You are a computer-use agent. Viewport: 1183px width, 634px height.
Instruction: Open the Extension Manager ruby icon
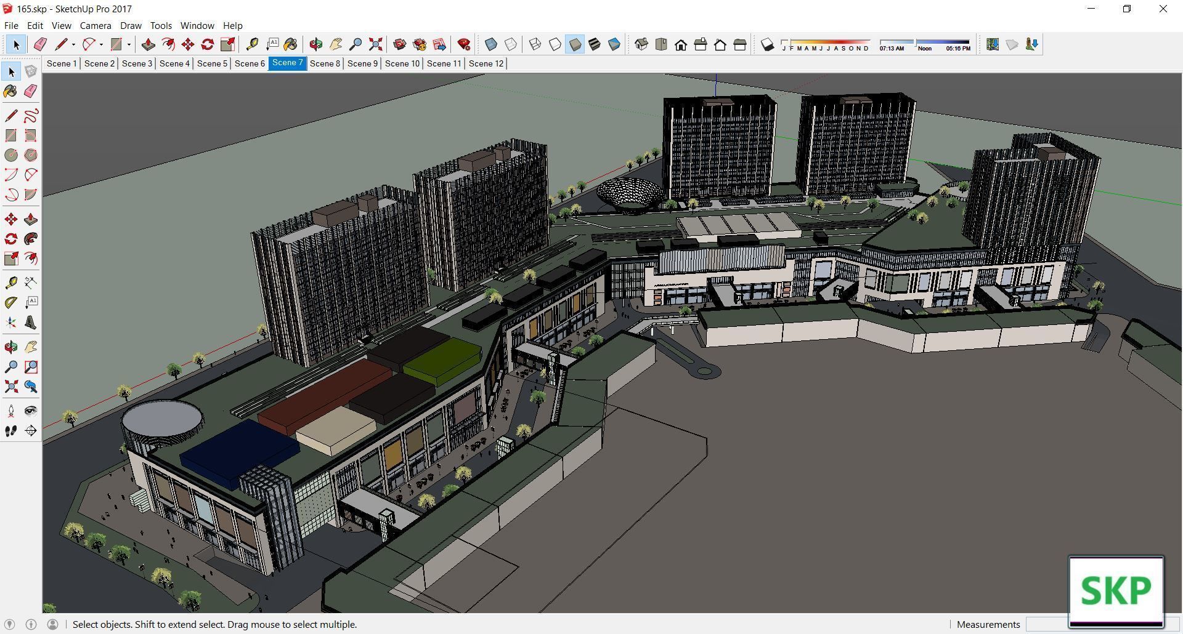(464, 44)
